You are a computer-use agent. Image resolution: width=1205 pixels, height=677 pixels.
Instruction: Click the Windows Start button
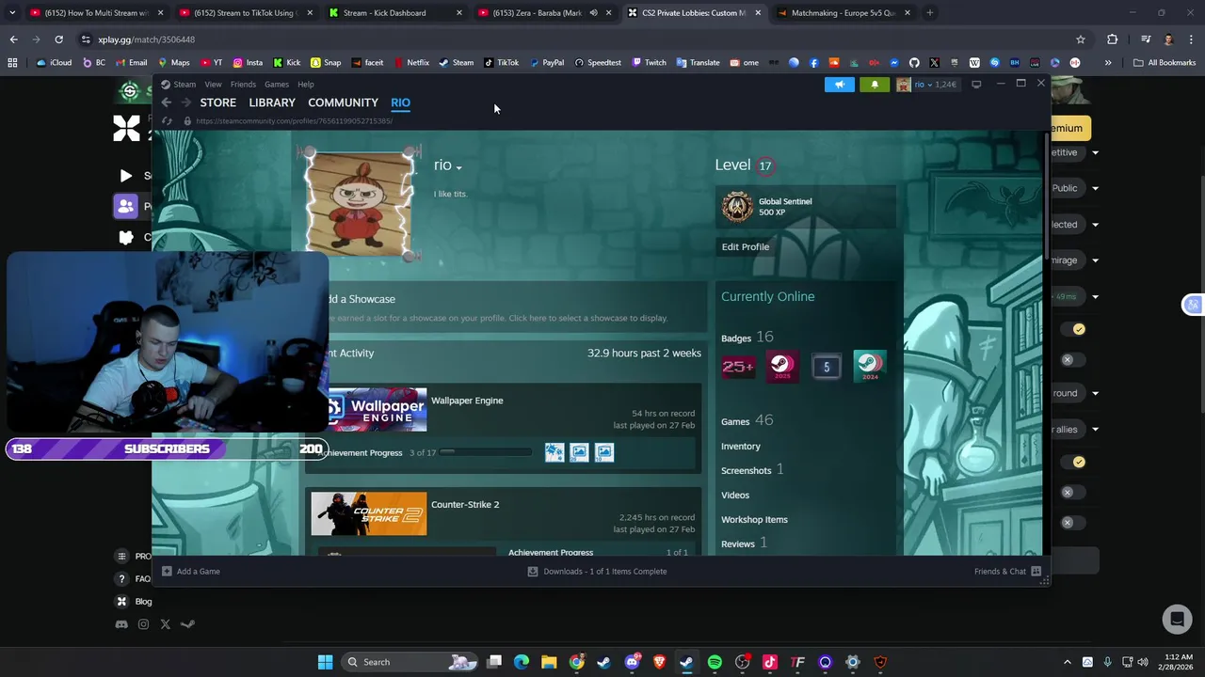tap(325, 662)
